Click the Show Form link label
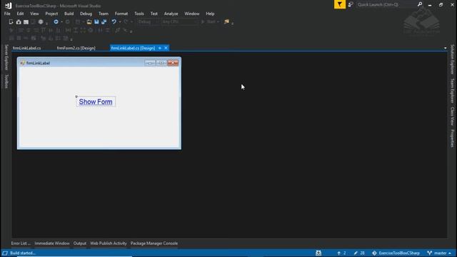The image size is (457, 257). (x=96, y=101)
